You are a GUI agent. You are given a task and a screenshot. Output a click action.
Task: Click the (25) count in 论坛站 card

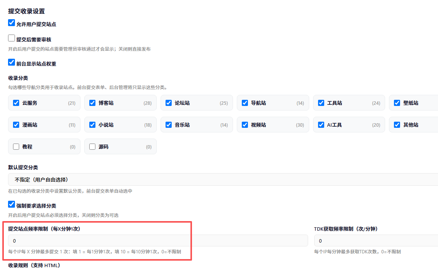[224, 103]
